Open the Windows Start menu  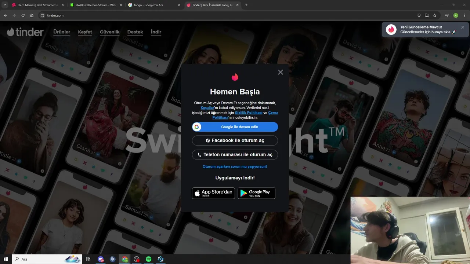pyautogui.click(x=6, y=259)
